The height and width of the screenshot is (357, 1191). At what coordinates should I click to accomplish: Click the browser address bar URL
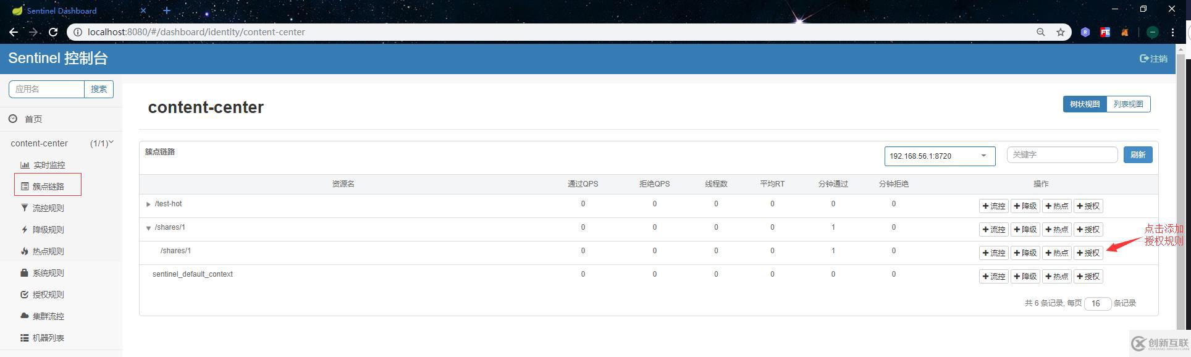196,32
